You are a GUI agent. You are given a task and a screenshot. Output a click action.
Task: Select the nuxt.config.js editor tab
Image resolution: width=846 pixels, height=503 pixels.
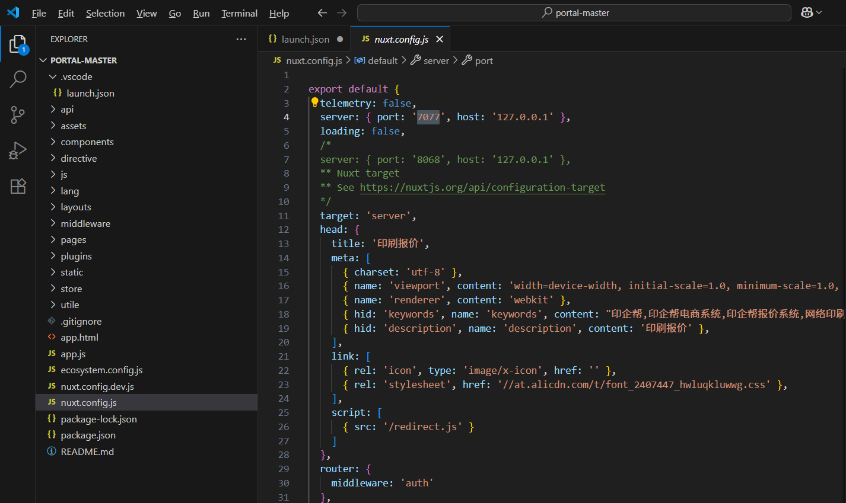point(400,39)
